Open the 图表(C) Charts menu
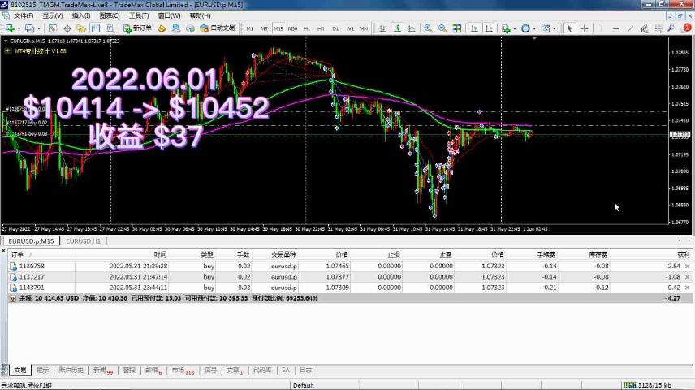Viewport: 695px width, 390px height. 110,15
